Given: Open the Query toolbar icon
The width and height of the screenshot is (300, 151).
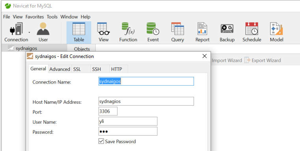Looking at the screenshot, I should [177, 32].
